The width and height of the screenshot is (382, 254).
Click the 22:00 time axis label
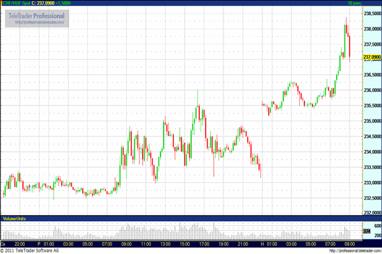tap(20, 243)
